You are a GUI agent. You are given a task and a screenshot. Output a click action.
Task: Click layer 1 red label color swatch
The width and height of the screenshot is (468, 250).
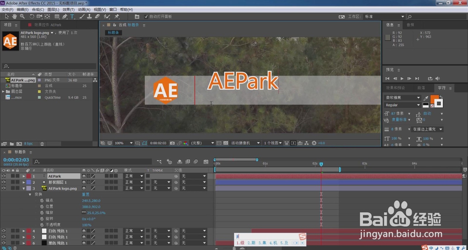(x=29, y=176)
